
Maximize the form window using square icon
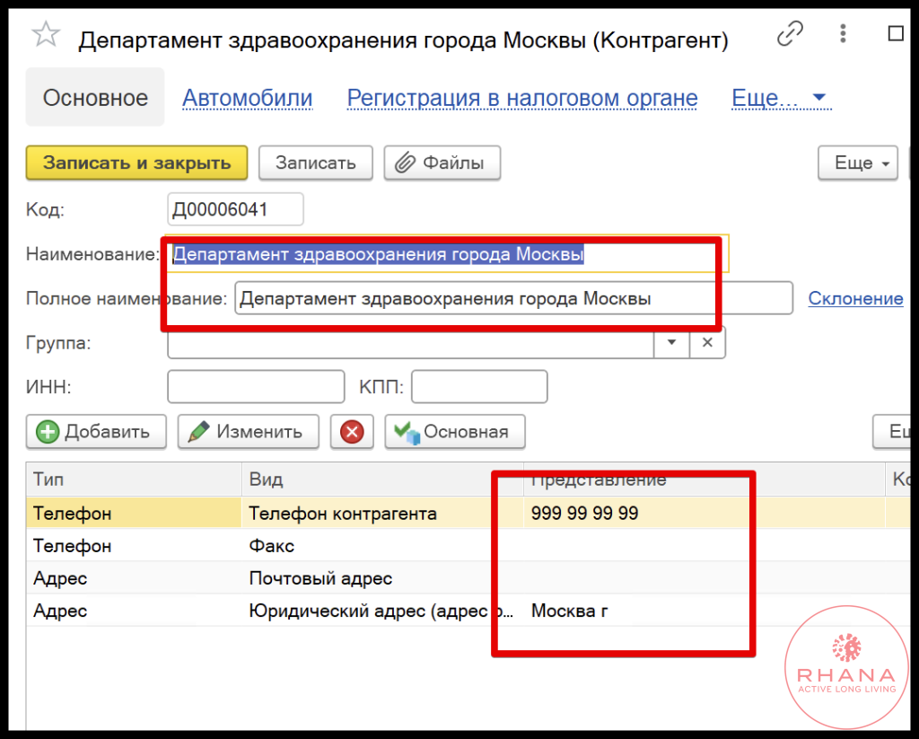[x=895, y=33]
